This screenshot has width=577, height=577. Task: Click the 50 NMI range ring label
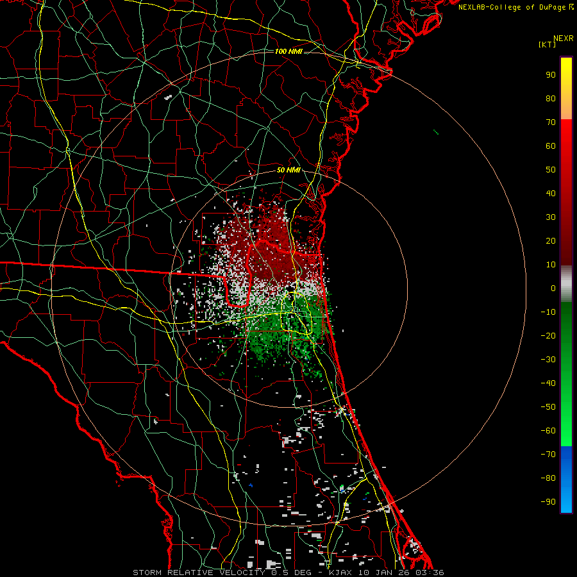[x=288, y=170]
